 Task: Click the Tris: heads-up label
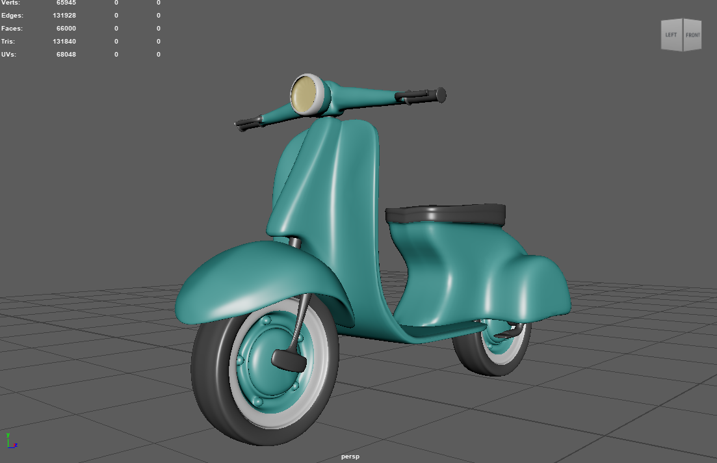click(x=8, y=41)
